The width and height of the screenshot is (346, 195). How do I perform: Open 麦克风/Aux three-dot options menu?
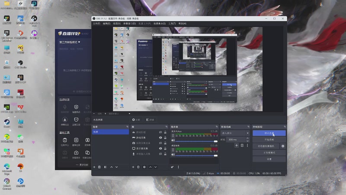point(173,136)
